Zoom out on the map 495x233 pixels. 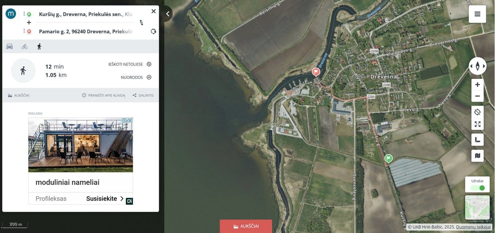[477, 96]
